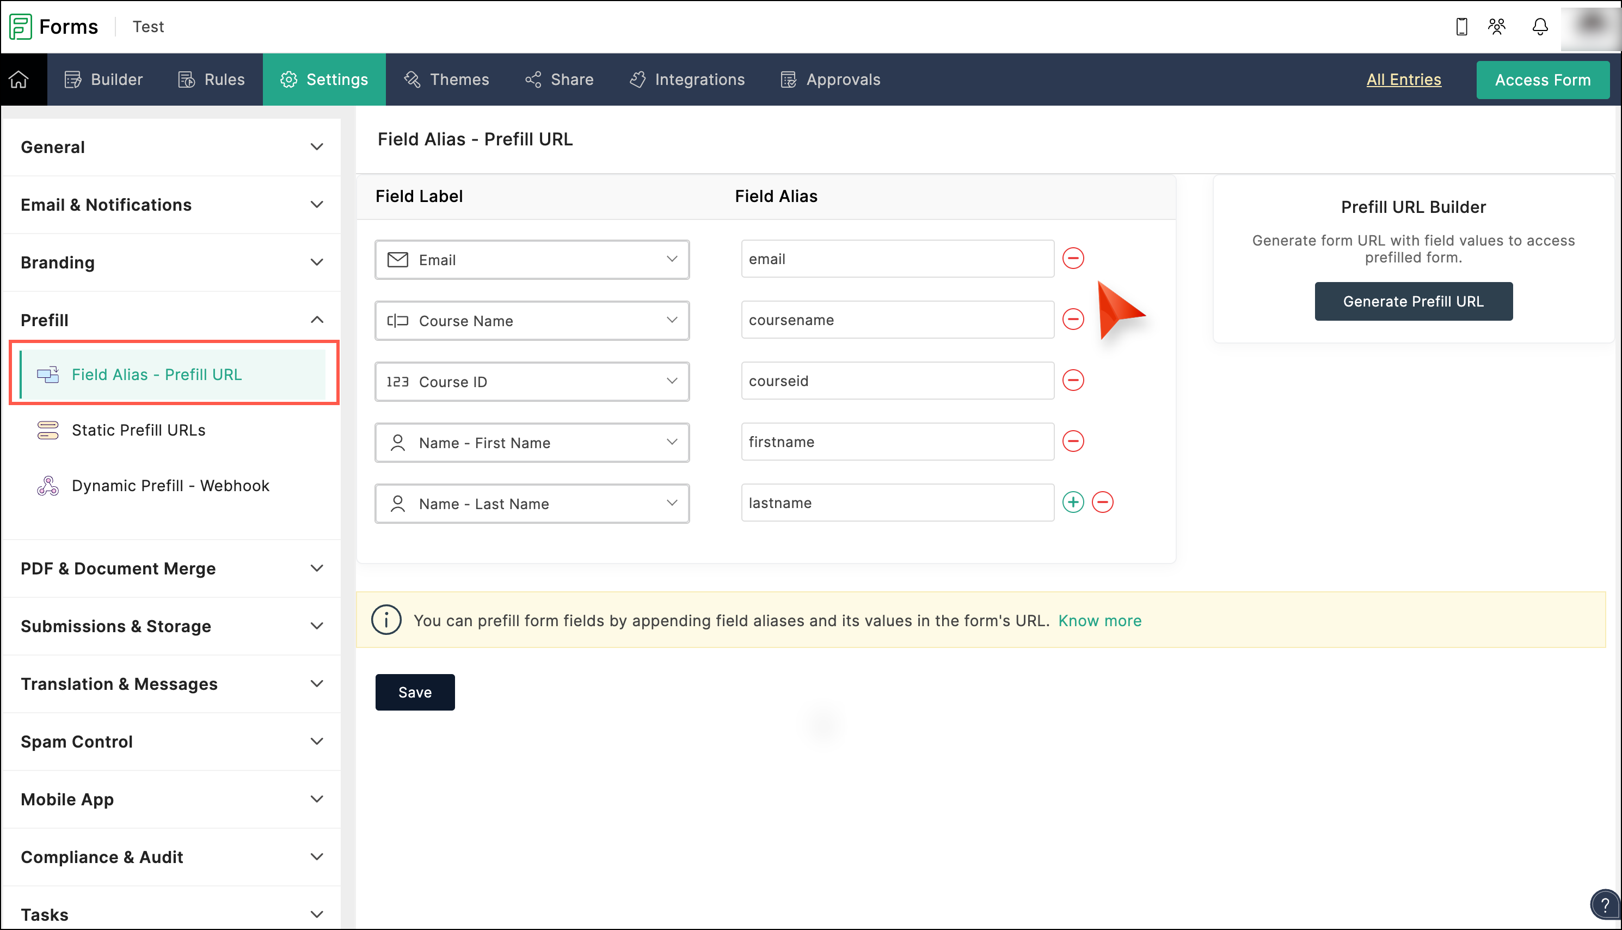Click the Generate Prefill URL button
Image resolution: width=1622 pixels, height=930 pixels.
click(x=1412, y=302)
